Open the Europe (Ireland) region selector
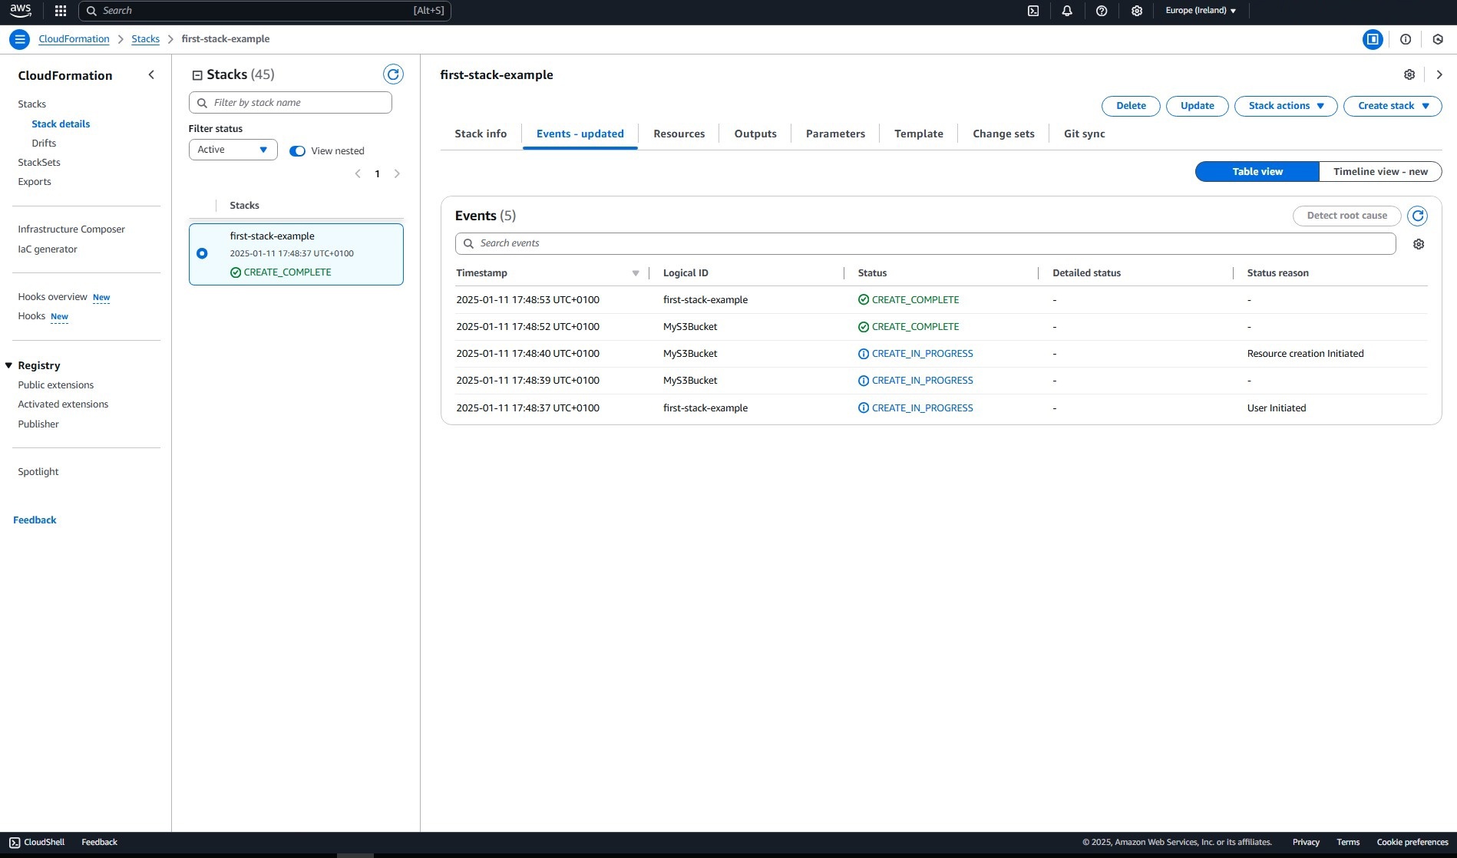 point(1200,11)
